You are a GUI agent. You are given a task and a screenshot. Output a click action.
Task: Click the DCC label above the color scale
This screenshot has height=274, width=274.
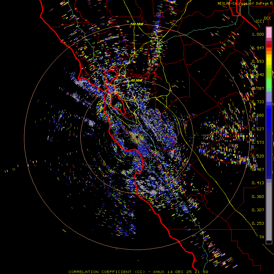(267, 18)
